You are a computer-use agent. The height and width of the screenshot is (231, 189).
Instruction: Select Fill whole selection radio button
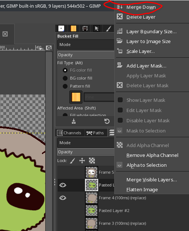tap(65, 115)
